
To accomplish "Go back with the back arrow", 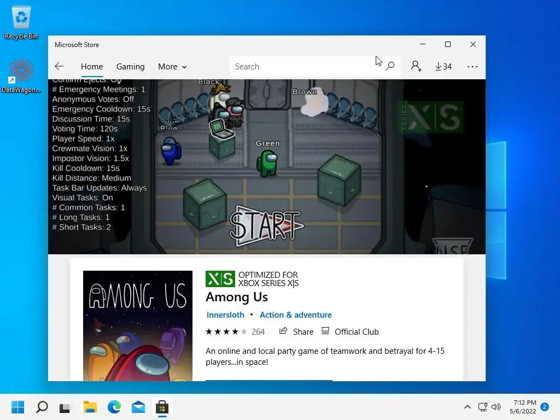I will tap(59, 66).
